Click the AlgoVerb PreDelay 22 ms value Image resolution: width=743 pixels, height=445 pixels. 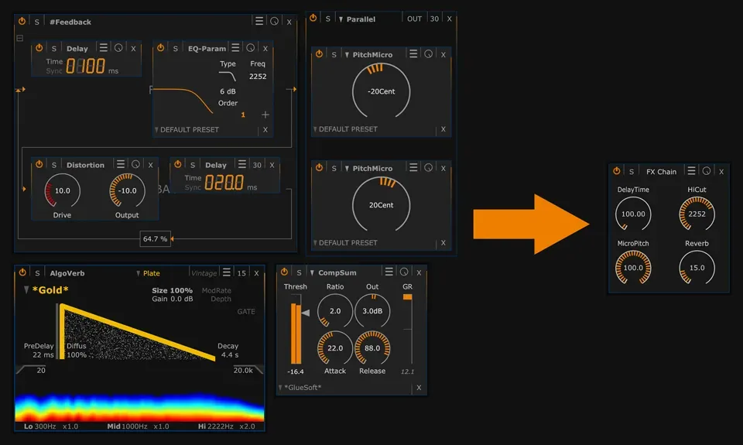click(x=43, y=355)
